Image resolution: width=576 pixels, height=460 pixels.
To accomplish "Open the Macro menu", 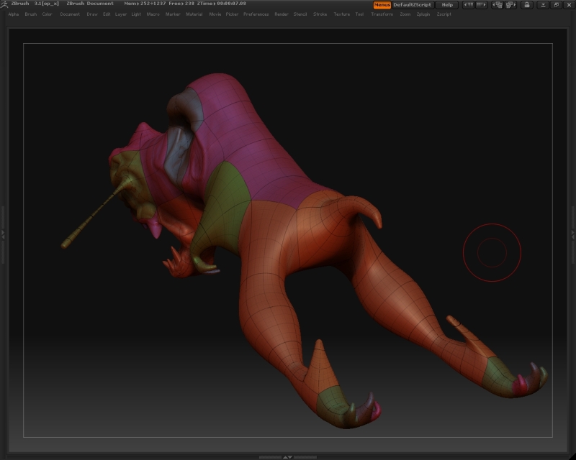I will 153,14.
